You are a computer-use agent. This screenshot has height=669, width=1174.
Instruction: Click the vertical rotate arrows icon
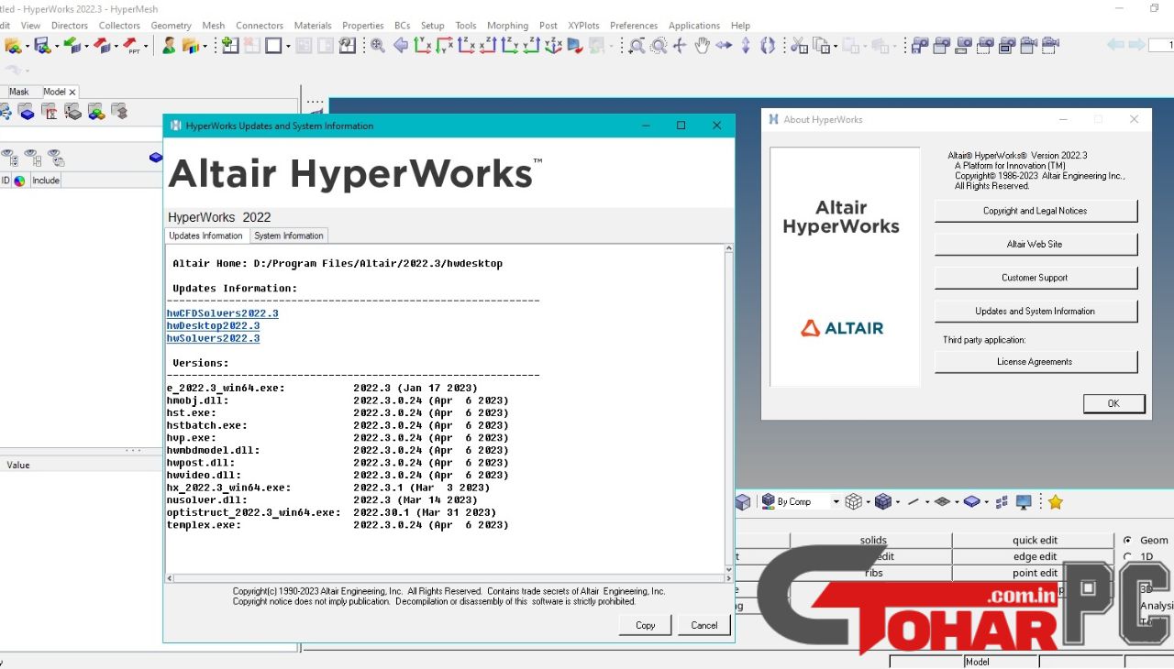[746, 46]
